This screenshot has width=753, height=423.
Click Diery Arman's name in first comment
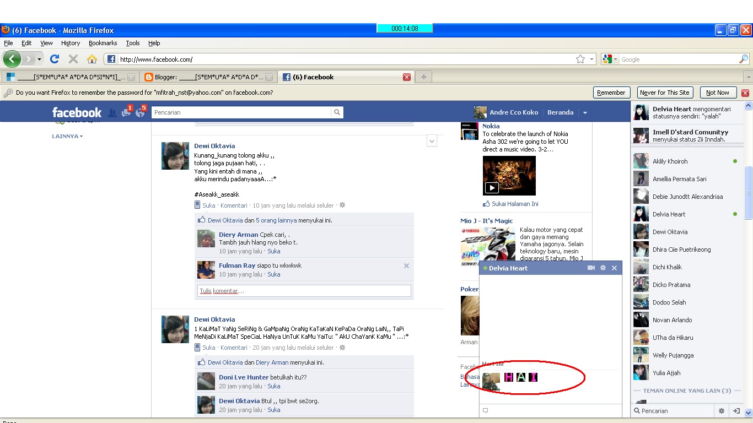coord(238,235)
